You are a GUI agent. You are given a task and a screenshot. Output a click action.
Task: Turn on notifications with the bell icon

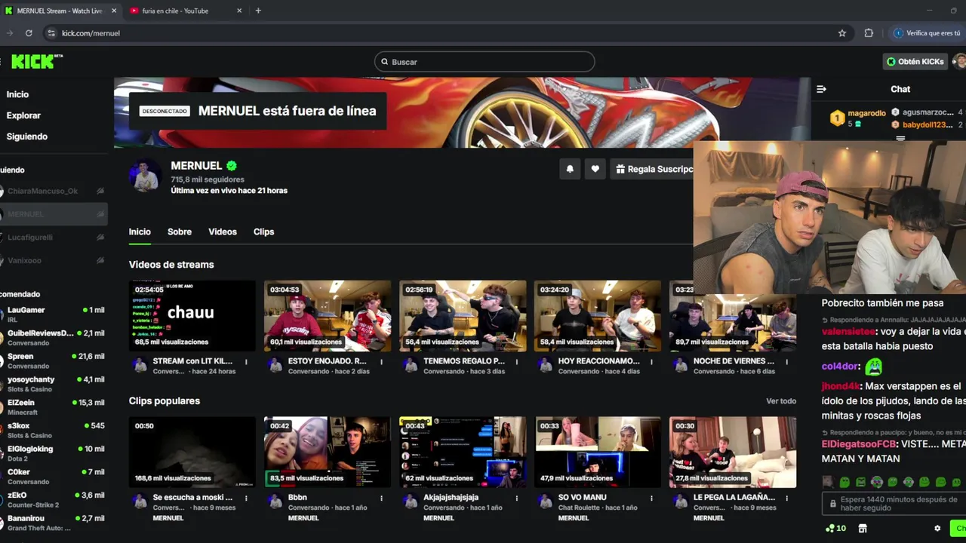pos(570,169)
